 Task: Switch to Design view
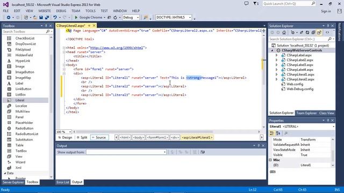[x=65, y=137]
